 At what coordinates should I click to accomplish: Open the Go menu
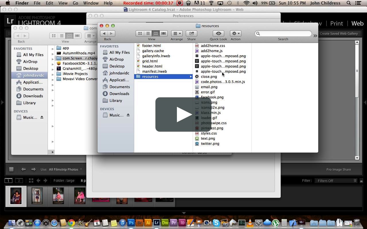click(x=75, y=3)
